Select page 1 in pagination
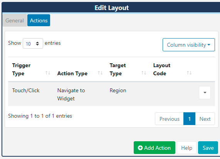220x159 pixels. (189, 119)
